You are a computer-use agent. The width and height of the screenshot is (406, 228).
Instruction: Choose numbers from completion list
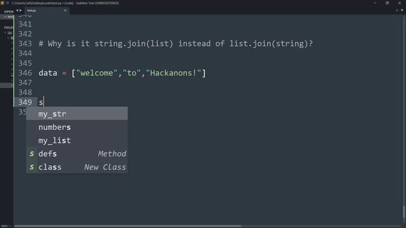tap(77, 127)
